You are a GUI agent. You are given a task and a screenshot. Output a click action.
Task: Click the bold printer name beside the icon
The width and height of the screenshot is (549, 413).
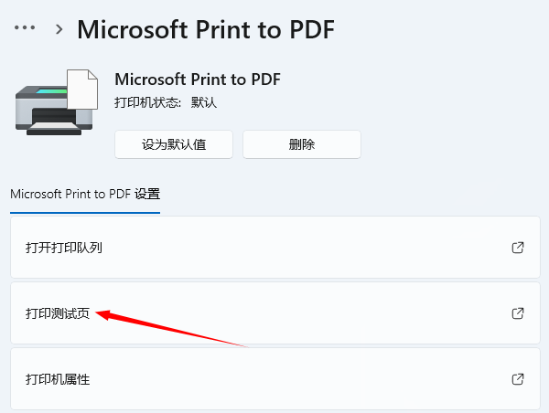198,79
